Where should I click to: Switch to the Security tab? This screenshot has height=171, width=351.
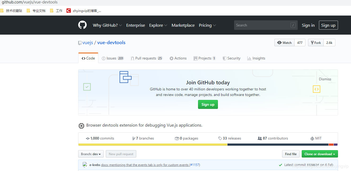coord(231,58)
